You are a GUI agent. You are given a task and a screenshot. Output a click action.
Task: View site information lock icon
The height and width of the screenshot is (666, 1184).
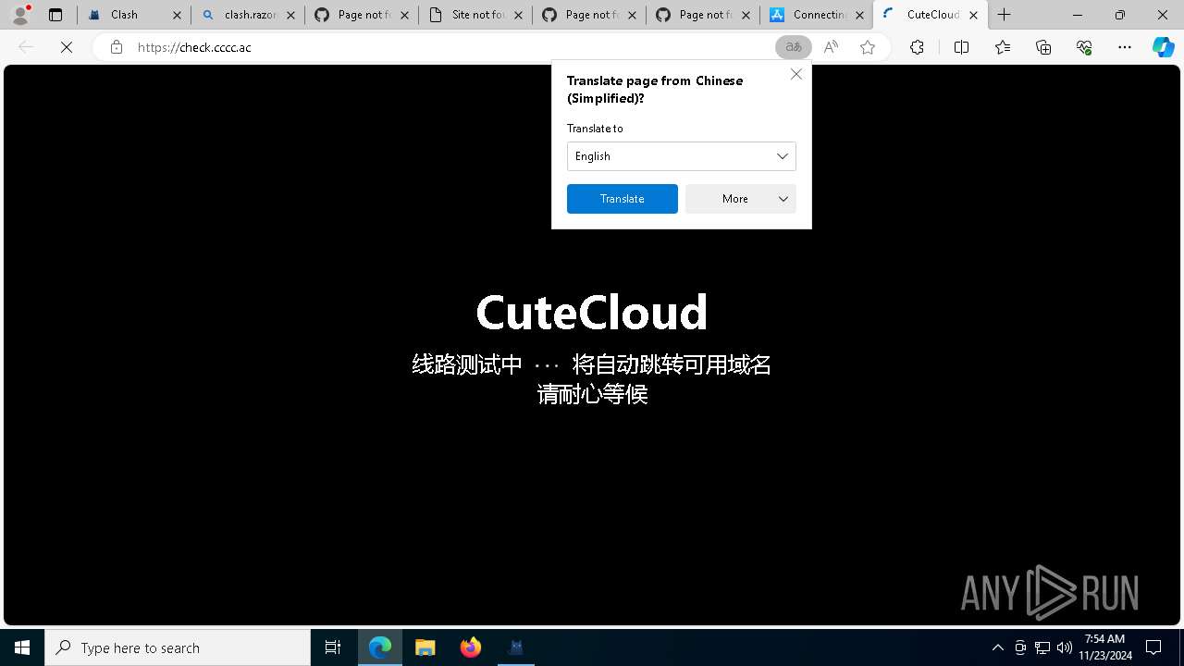pos(117,47)
